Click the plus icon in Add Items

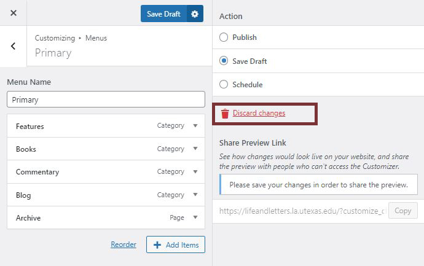[157, 245]
